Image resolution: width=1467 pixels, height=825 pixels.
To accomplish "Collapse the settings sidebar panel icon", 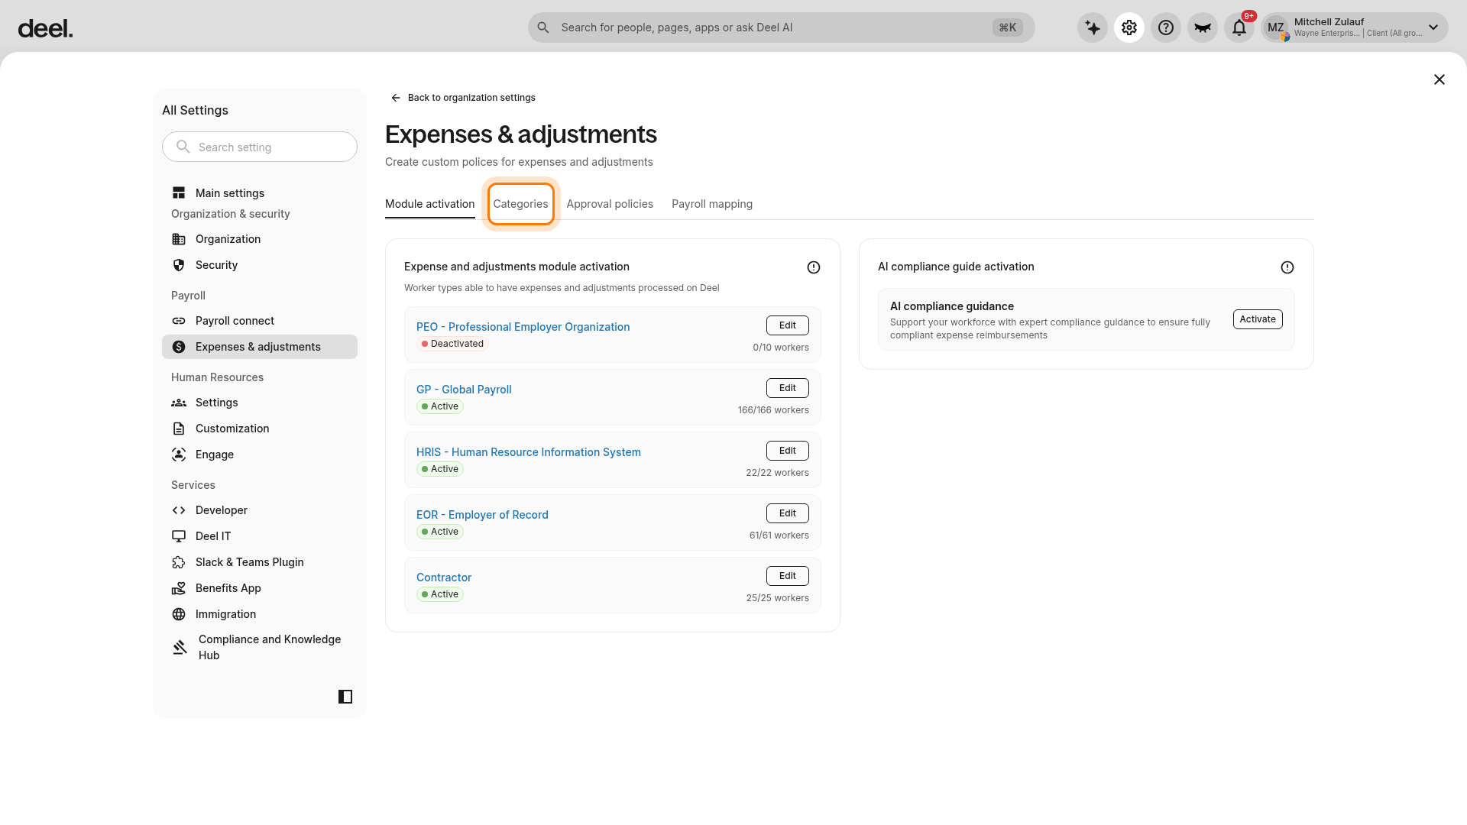I will point(345,697).
